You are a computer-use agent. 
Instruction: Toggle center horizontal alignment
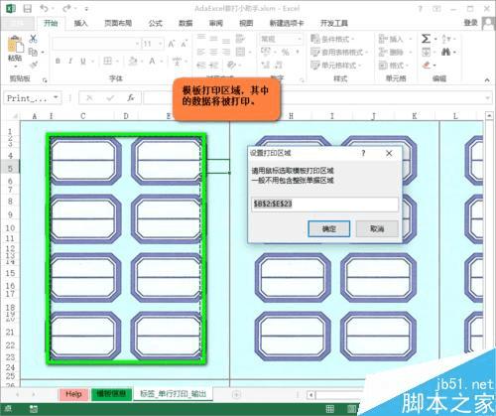214,52
